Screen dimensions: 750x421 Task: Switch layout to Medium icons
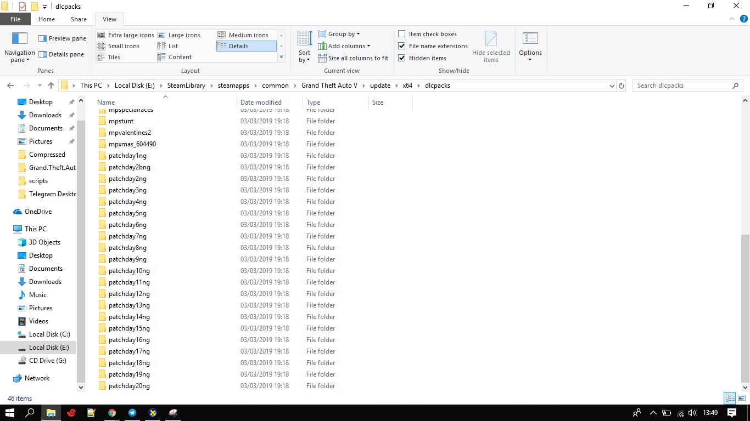tap(243, 35)
